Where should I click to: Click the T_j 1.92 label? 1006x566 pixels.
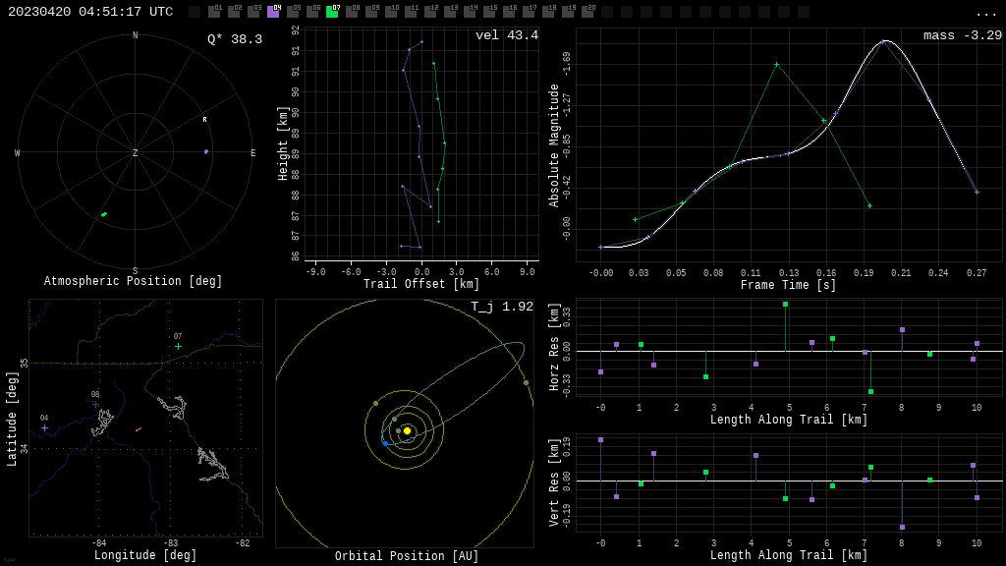[x=501, y=307]
